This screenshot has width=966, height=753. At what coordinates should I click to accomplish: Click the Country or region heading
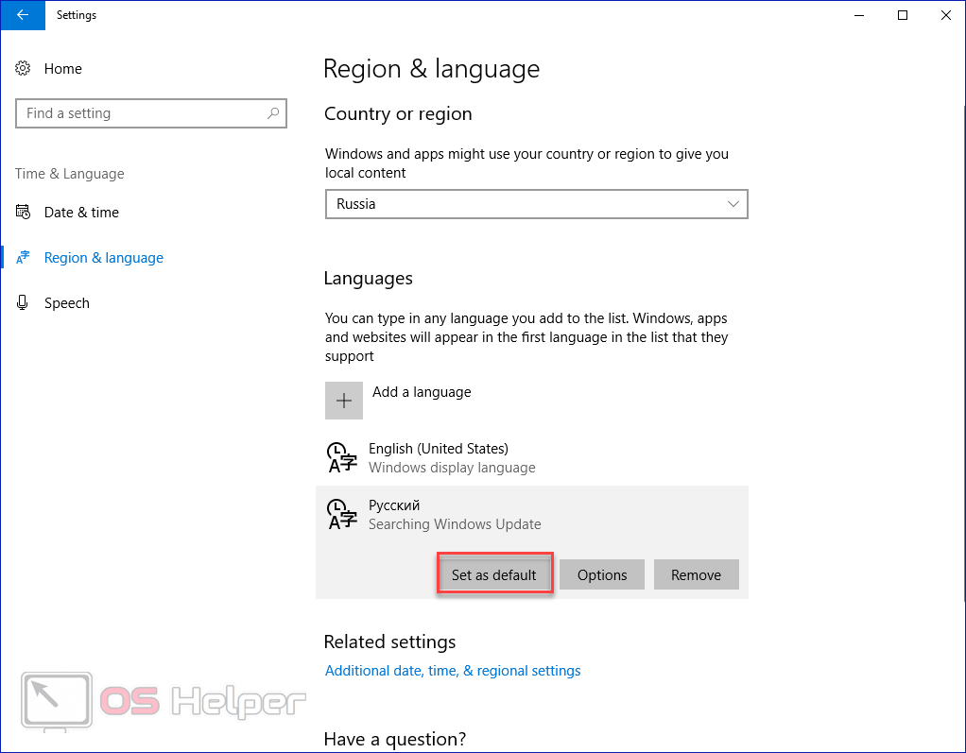click(x=398, y=114)
